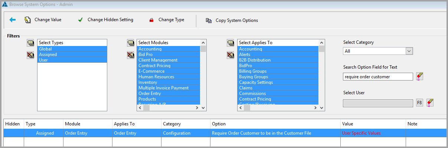Clear search text with eraser icon

pos(420,76)
